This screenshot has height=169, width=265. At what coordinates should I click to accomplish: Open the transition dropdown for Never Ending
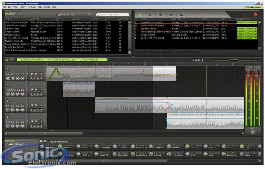[247, 32]
